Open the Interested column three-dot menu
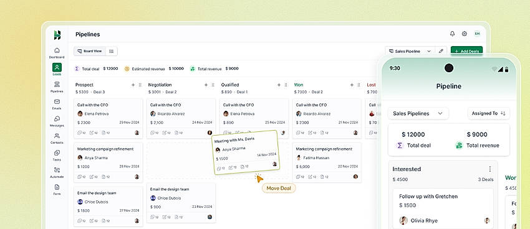The image size is (530, 229). (489, 169)
